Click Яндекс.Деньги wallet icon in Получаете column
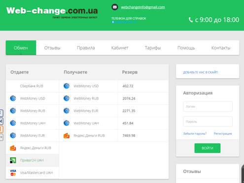This screenshot has width=244, height=183. coord(67,136)
